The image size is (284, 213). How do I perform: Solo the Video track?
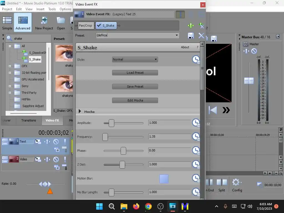pos(65,159)
